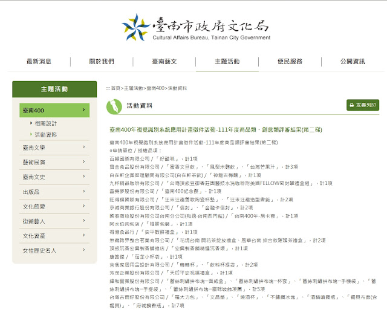
Task: Open the 公開資訊 menu
Action: pyautogui.click(x=353, y=62)
